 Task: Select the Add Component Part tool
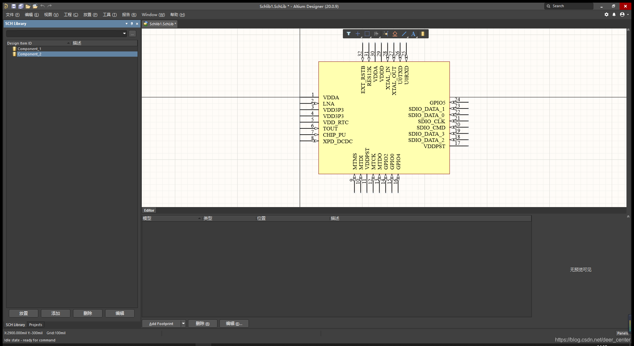[x=423, y=34]
